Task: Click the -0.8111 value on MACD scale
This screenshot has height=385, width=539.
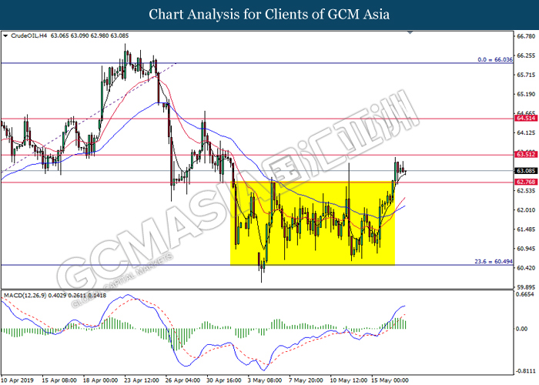Action: (525, 371)
